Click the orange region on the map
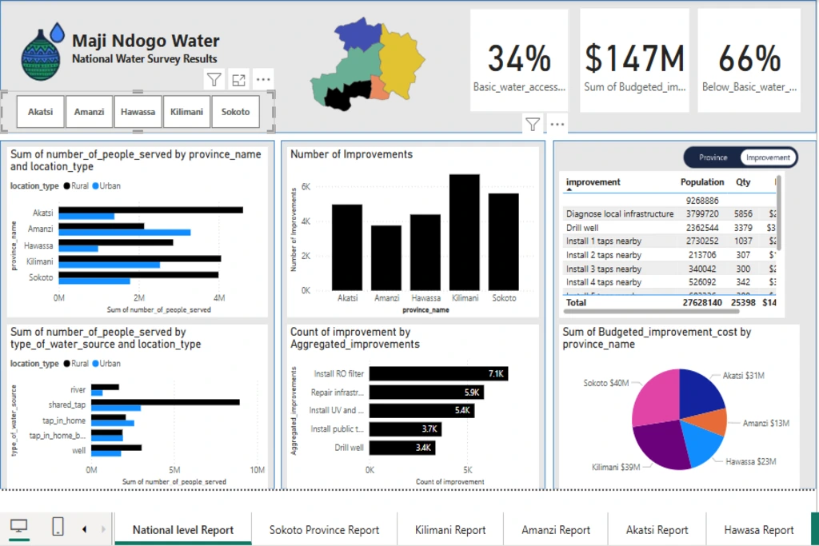 point(380,88)
